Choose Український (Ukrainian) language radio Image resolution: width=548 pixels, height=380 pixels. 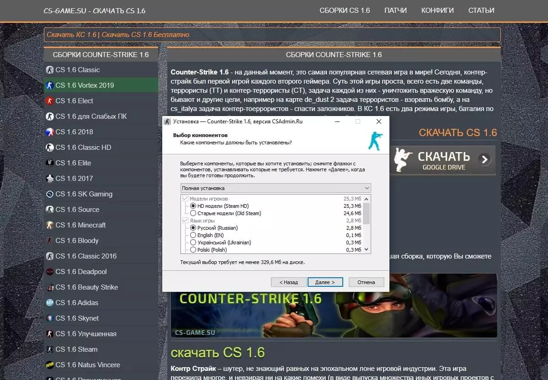193,243
